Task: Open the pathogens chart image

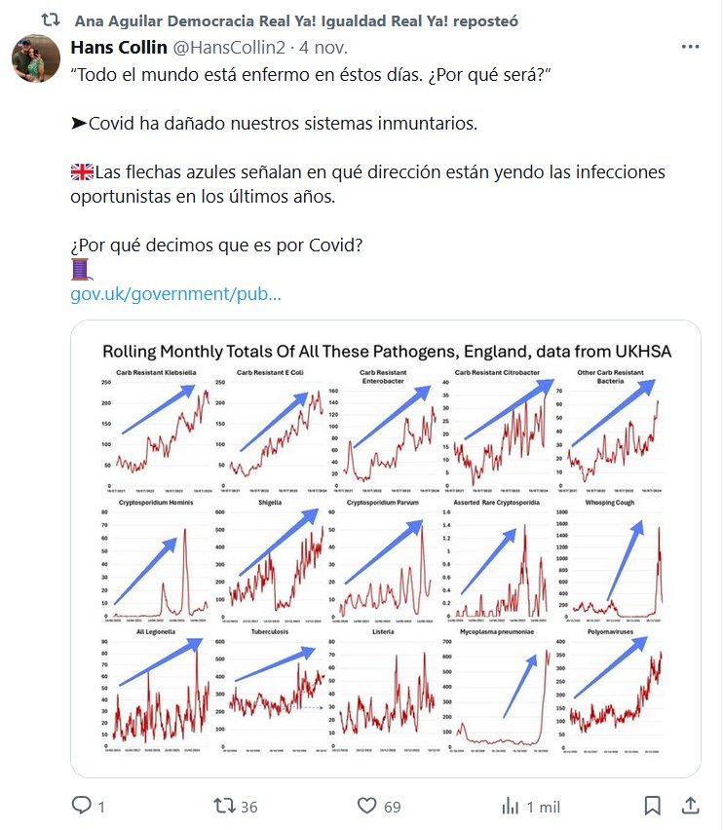Action: point(386,548)
